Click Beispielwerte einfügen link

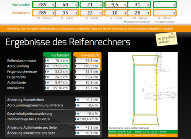138,22
